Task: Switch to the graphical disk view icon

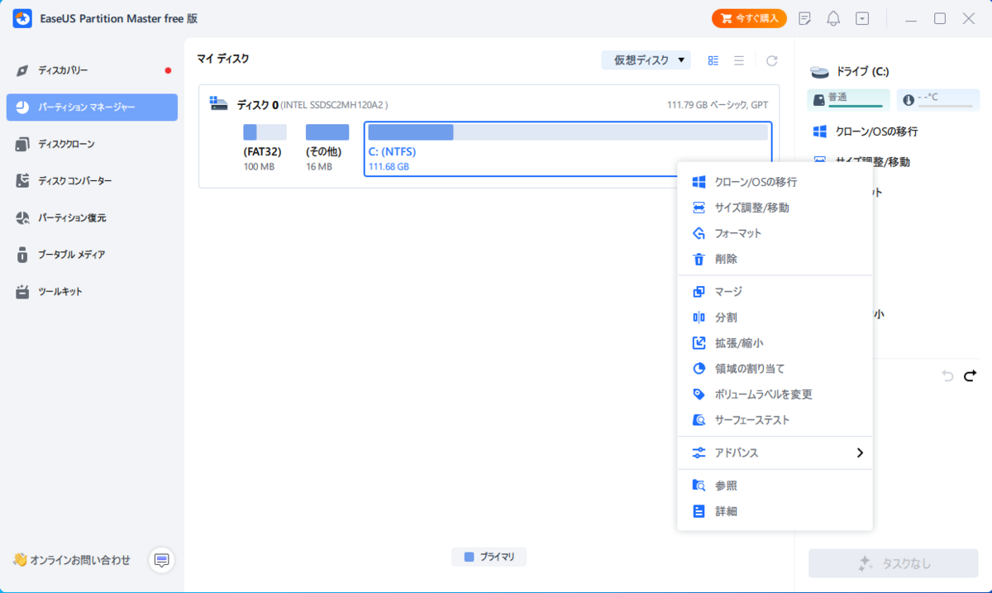Action: click(x=713, y=60)
